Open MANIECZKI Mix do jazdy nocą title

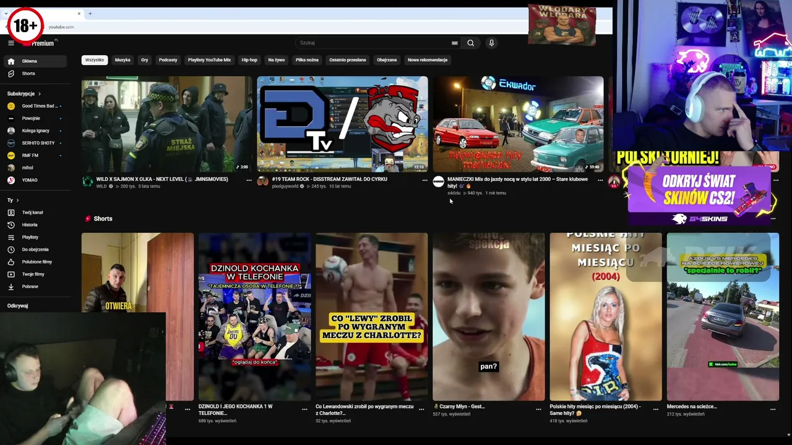[517, 182]
